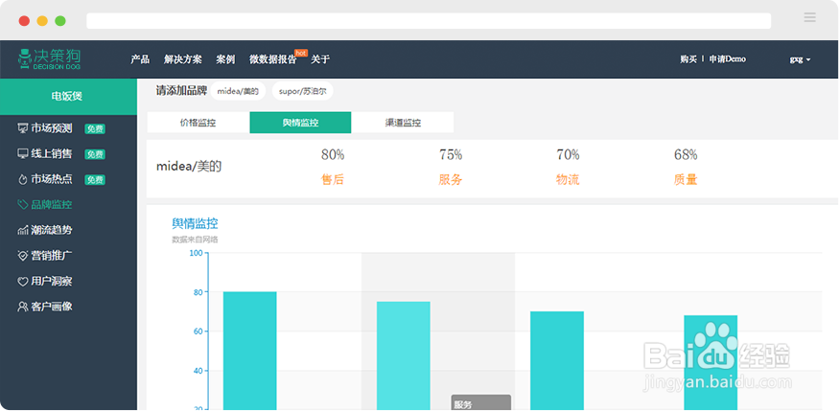The height and width of the screenshot is (411, 839).
Task: Open the 关于 menu item
Action: [x=320, y=59]
